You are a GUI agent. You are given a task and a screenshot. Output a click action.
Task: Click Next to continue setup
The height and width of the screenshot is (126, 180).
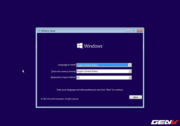click(x=136, y=97)
